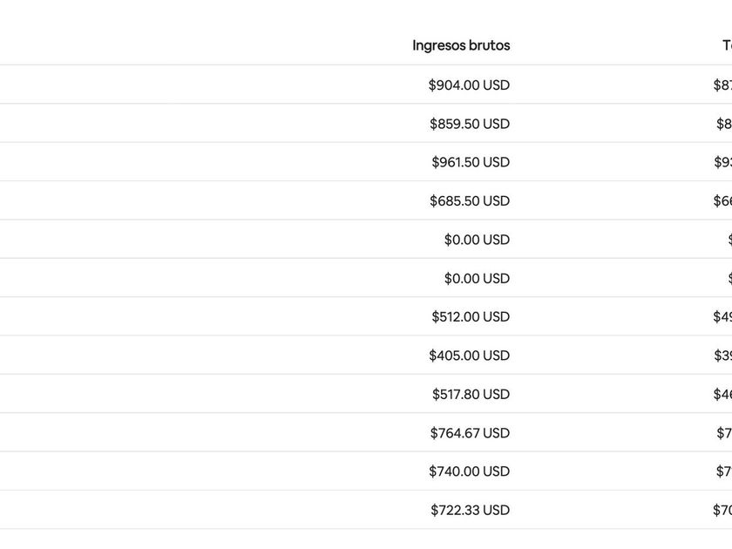The height and width of the screenshot is (549, 732).
Task: Click the truncated value beside $685.50 USD
Action: click(x=722, y=201)
